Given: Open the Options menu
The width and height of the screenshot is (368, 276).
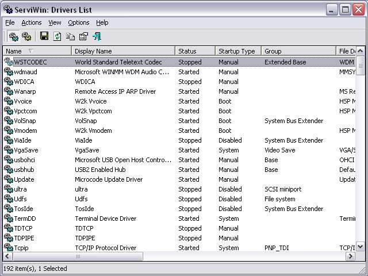Looking at the screenshot, I should coord(78,22).
